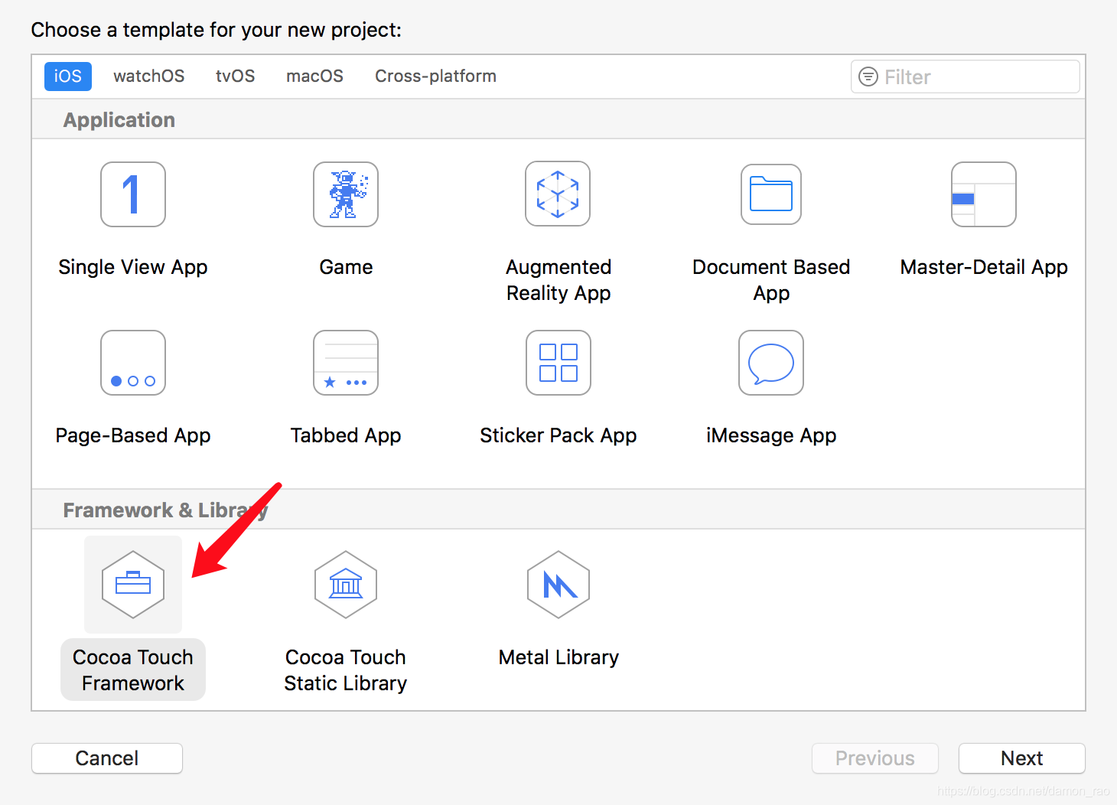1117x805 pixels.
Task: Click the "Page-Based App" label
Action: tap(133, 435)
